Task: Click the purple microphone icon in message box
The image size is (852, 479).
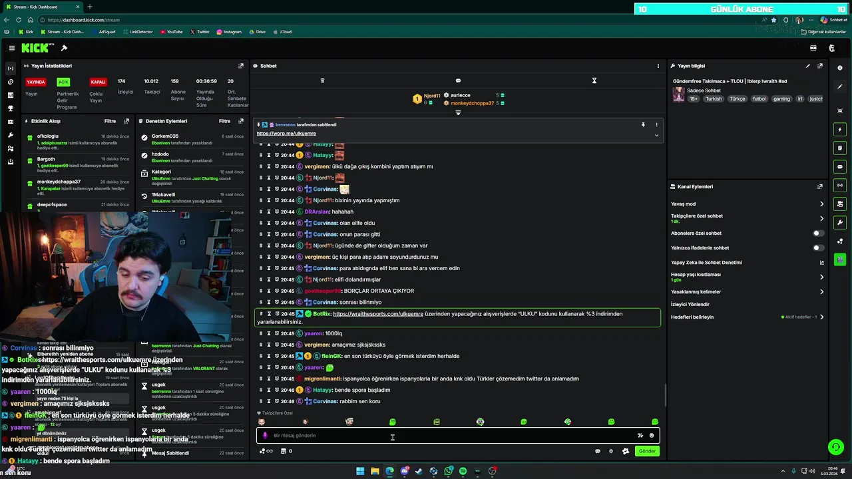Action: (x=265, y=436)
